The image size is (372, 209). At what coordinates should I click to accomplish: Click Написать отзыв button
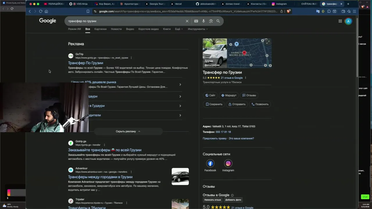pyautogui.click(x=212, y=200)
